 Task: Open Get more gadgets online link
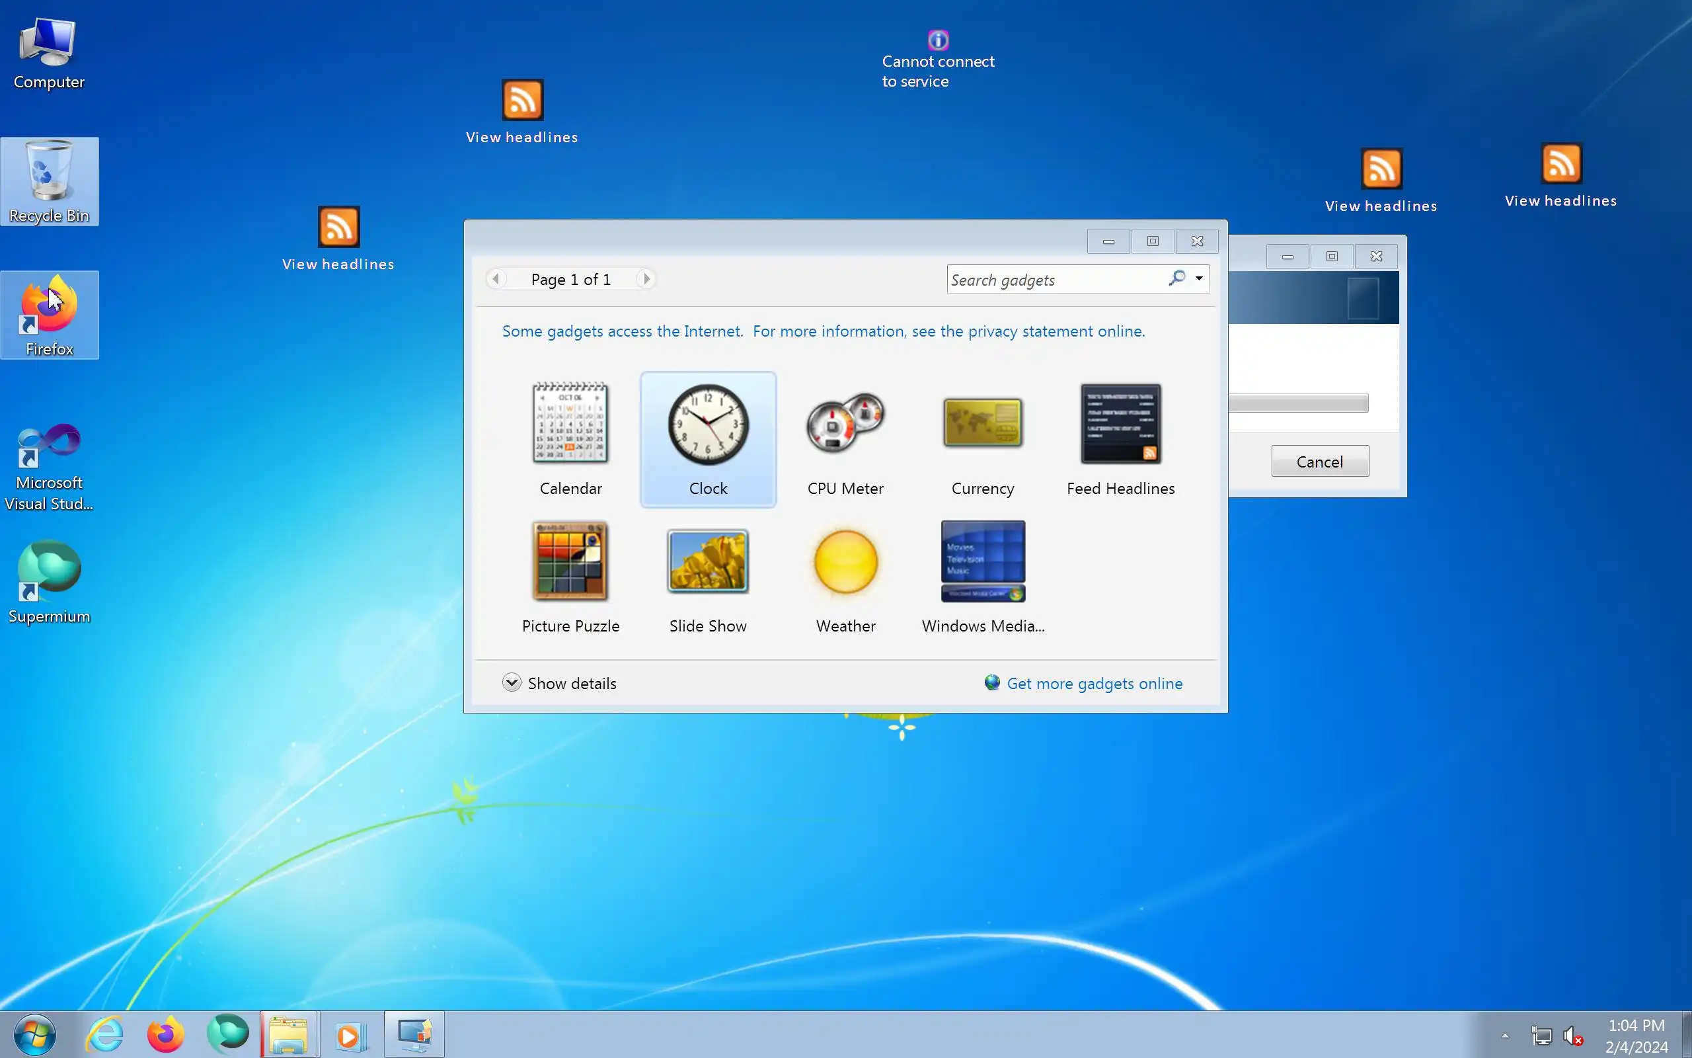tap(1093, 684)
